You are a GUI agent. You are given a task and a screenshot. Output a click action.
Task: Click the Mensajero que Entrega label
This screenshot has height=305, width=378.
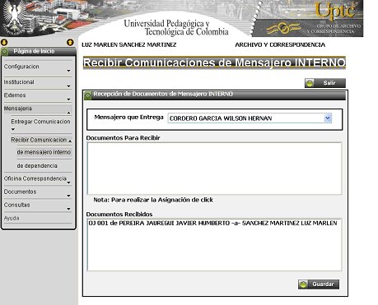(128, 118)
